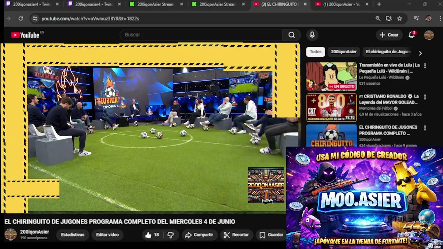Open EL CHIRINGUITO DE JUGONES PROGRAMA COMPLETO title

point(388,130)
